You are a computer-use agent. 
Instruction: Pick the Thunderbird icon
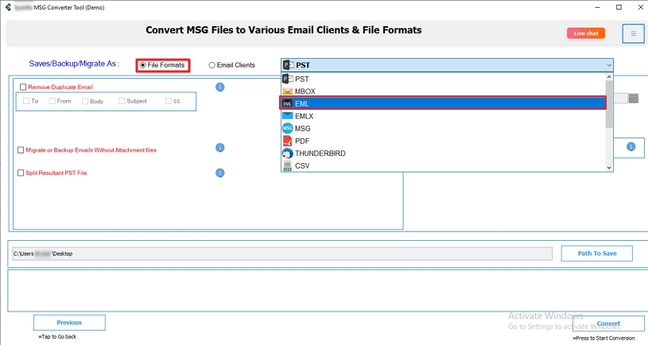(288, 153)
